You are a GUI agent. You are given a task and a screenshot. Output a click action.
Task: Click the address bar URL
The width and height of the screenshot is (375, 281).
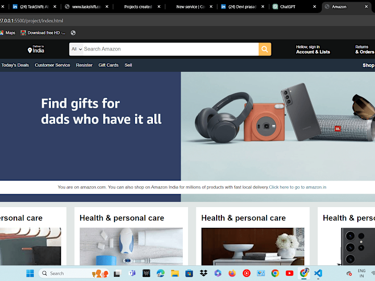(32, 21)
